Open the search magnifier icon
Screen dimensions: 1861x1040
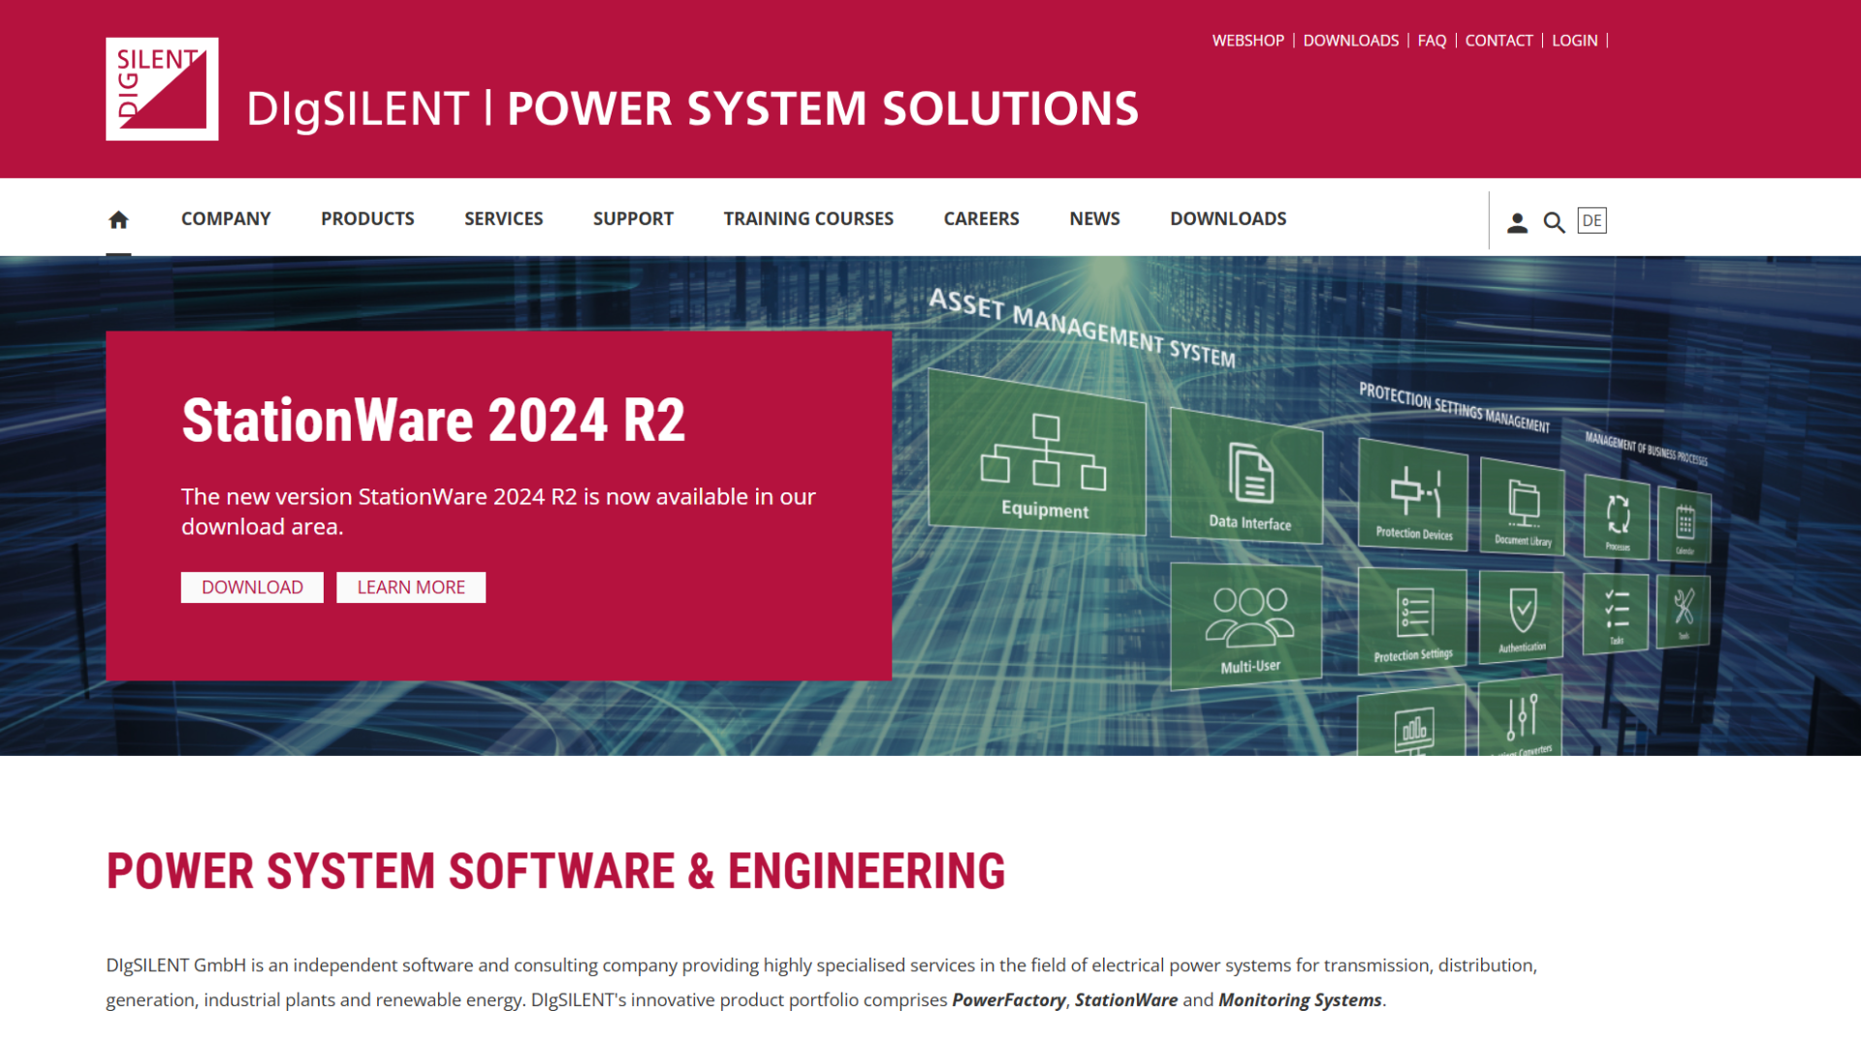tap(1554, 223)
